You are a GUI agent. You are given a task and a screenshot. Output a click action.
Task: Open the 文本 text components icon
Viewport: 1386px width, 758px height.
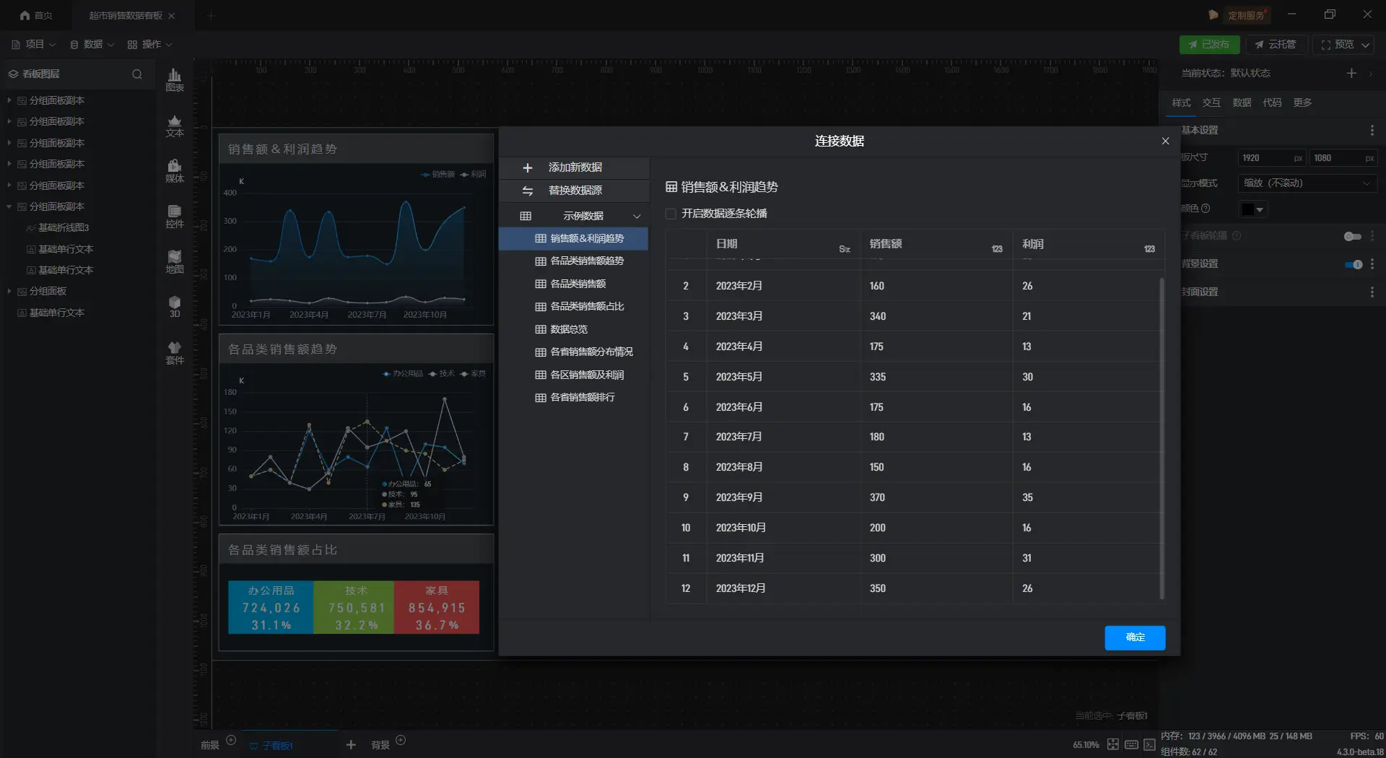(x=175, y=126)
